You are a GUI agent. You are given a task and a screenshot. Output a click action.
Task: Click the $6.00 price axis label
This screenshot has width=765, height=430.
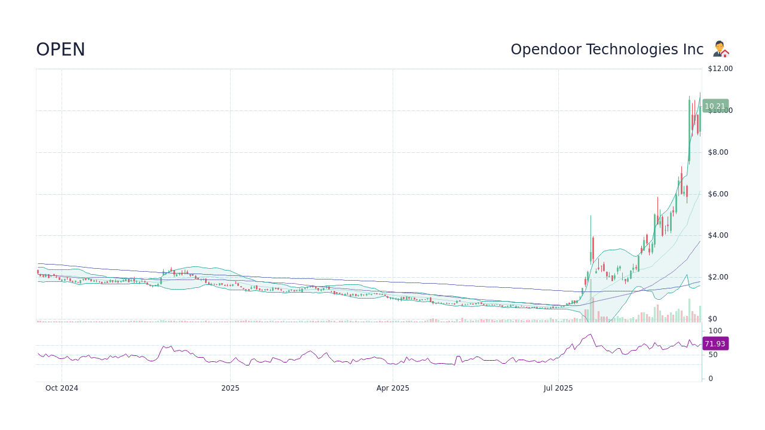point(718,194)
